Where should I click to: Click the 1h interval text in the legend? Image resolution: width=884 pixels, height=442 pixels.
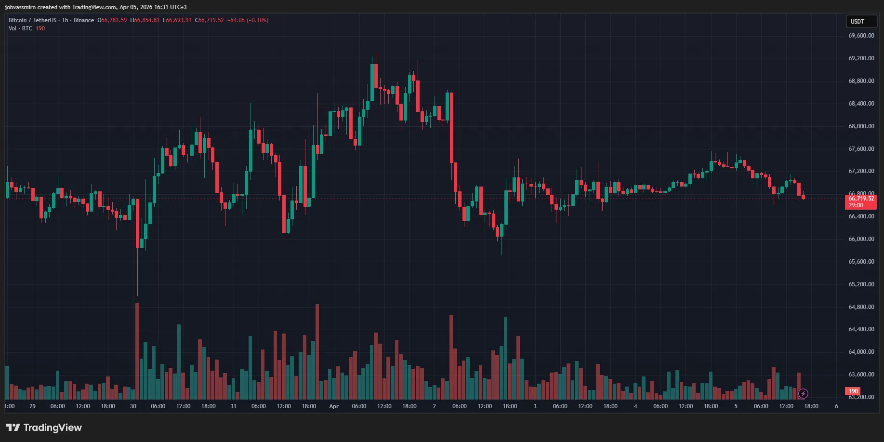tap(65, 20)
